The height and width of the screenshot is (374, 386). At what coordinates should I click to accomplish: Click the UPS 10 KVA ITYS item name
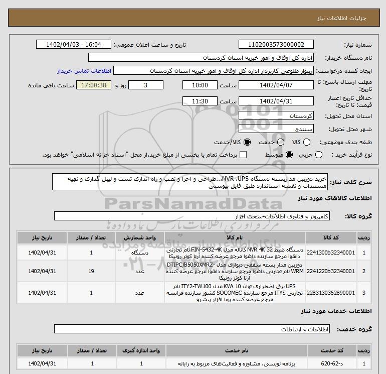click(235, 293)
